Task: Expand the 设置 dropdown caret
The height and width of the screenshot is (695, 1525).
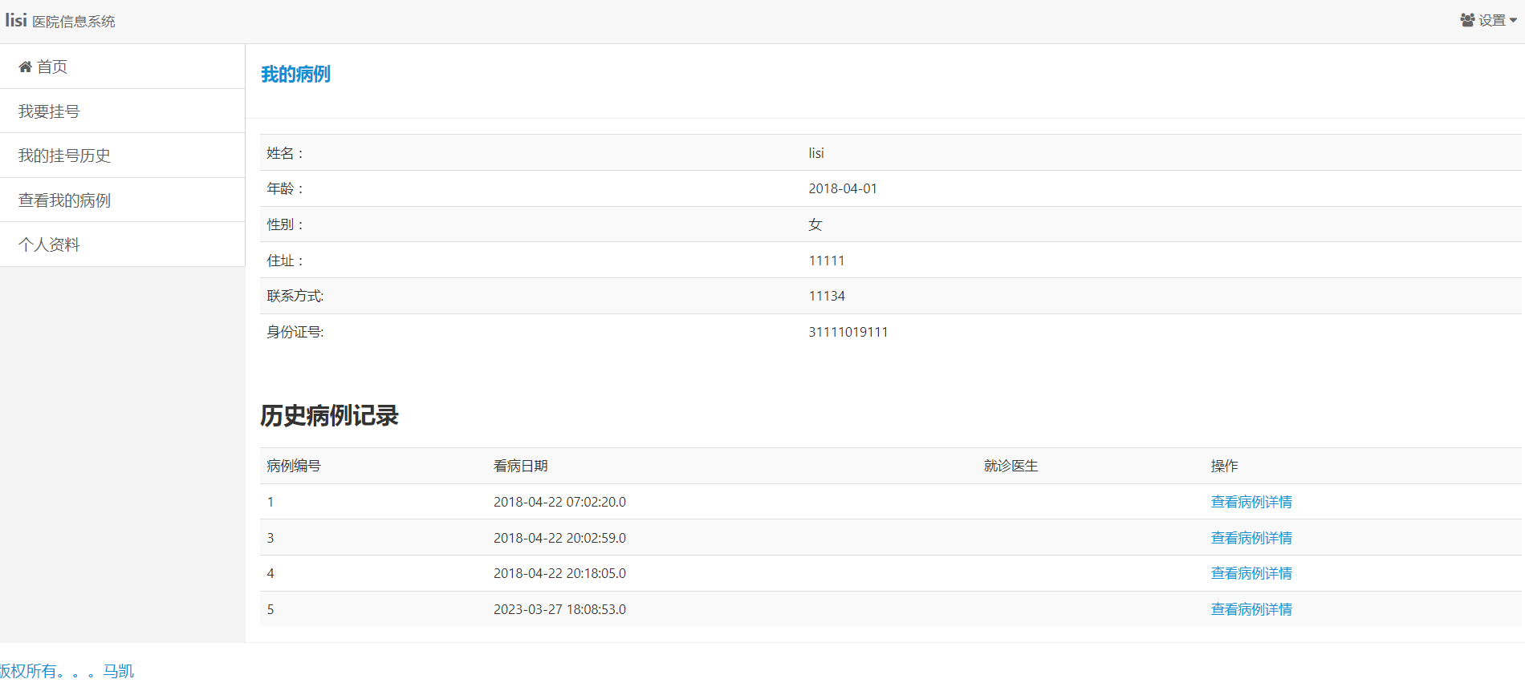Action: (1513, 21)
